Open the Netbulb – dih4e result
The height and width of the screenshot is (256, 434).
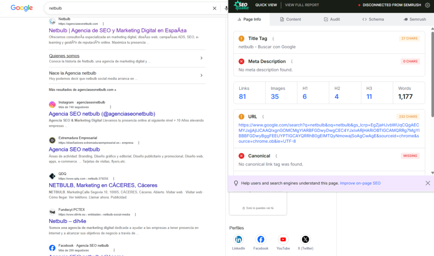67,221
